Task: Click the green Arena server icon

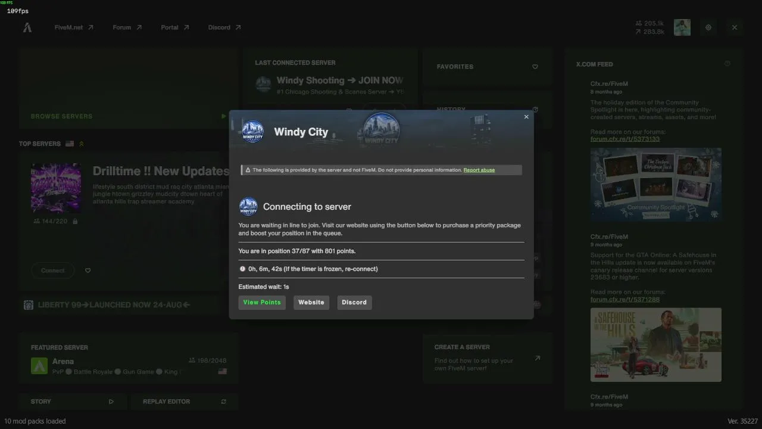Action: pyautogui.click(x=39, y=366)
